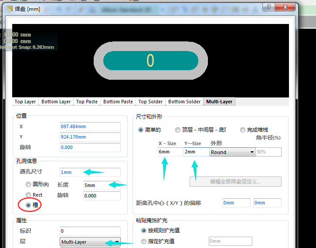
Task: Click the designator field with value 0
Action: [x=90, y=231]
